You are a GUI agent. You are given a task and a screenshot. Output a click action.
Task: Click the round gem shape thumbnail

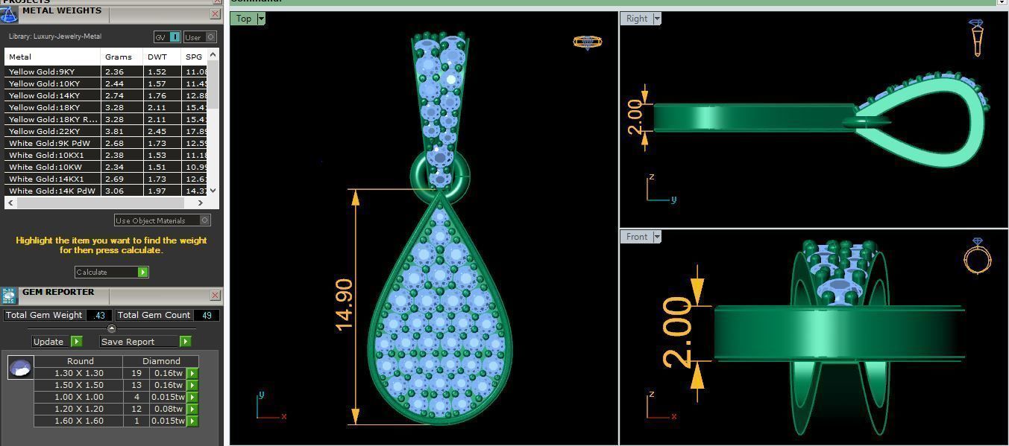click(x=20, y=368)
